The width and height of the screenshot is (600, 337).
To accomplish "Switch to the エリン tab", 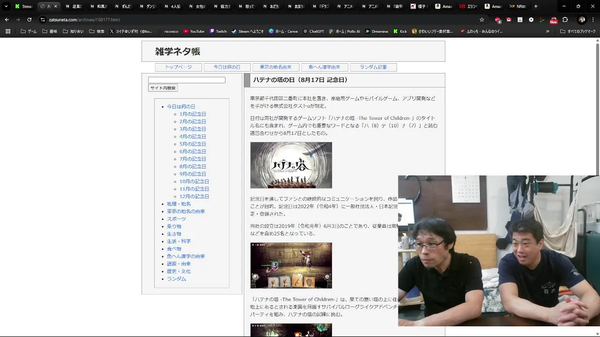I will coord(468,7).
